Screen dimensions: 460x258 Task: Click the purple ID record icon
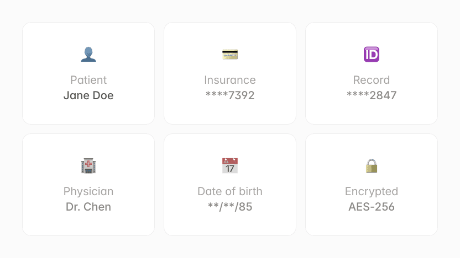point(372,55)
